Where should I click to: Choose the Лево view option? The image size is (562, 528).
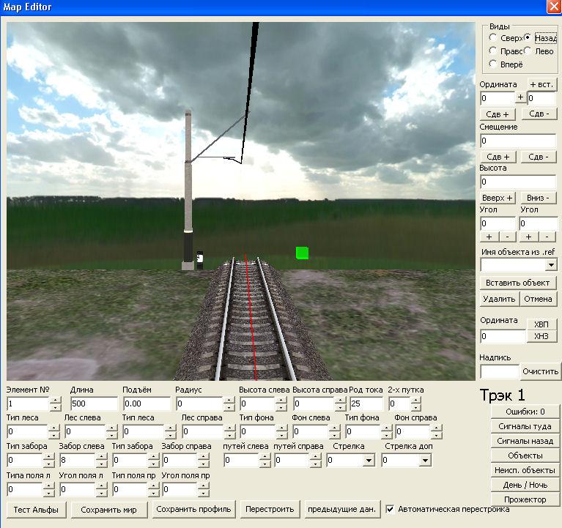pyautogui.click(x=528, y=51)
